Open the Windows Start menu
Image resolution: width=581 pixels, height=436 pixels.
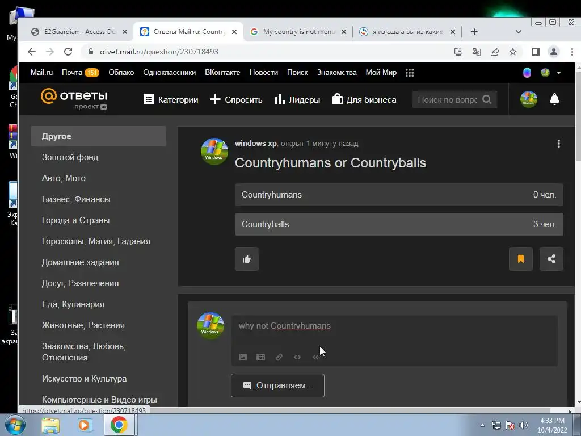pos(15,425)
